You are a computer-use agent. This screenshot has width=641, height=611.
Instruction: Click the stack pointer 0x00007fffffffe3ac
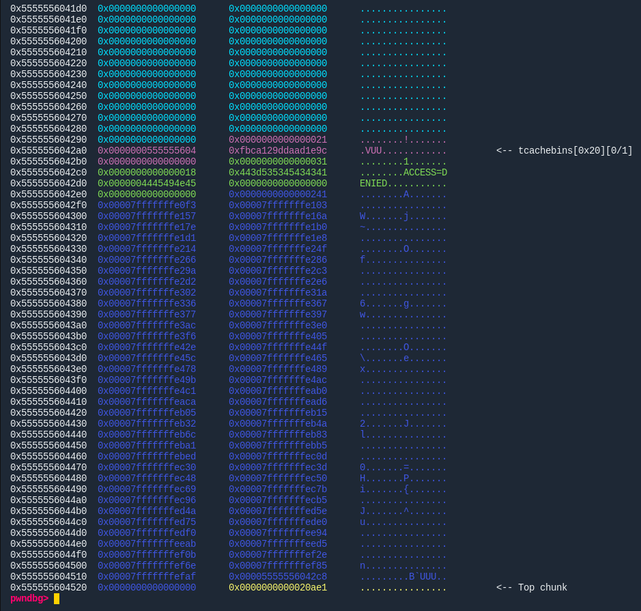tap(147, 326)
